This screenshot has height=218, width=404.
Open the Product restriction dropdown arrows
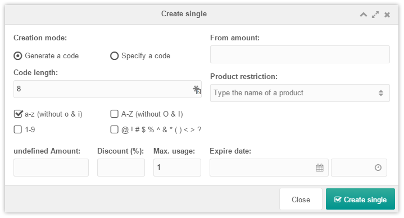[x=381, y=93]
